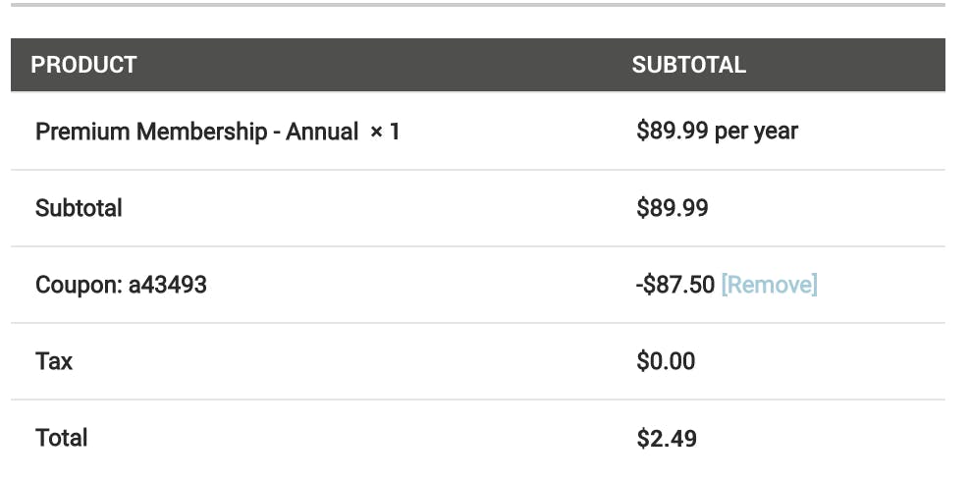Remove the applied coupon a43493
Viewport: 970px width, 480px height.
point(769,285)
